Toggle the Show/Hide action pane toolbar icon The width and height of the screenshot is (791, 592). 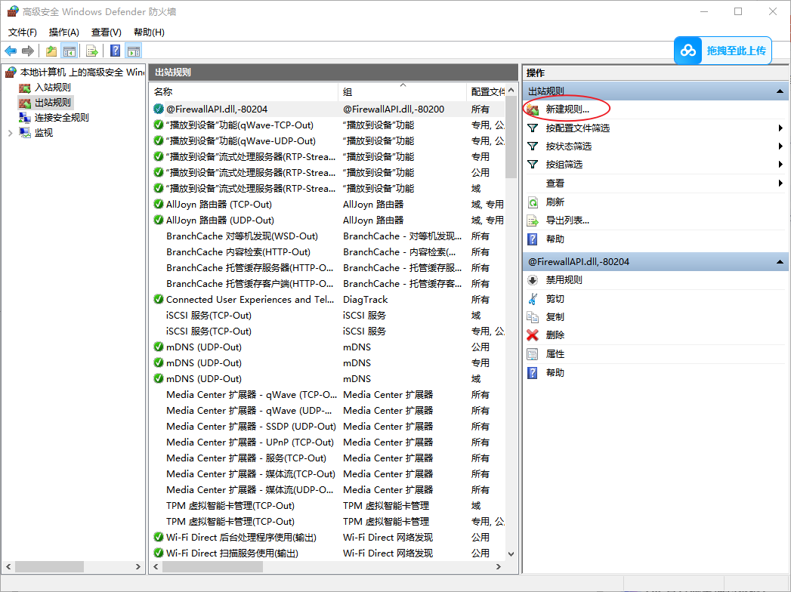pos(134,51)
